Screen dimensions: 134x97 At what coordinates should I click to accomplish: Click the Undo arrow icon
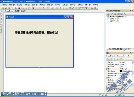[x=43, y=8]
